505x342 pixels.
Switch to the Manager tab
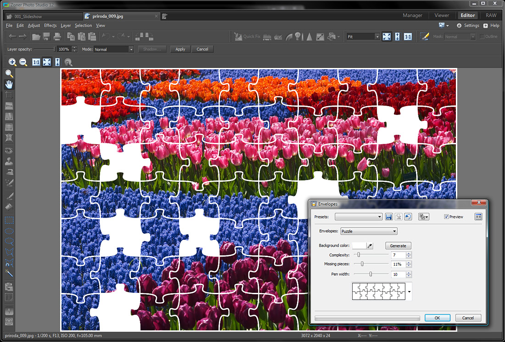(412, 16)
